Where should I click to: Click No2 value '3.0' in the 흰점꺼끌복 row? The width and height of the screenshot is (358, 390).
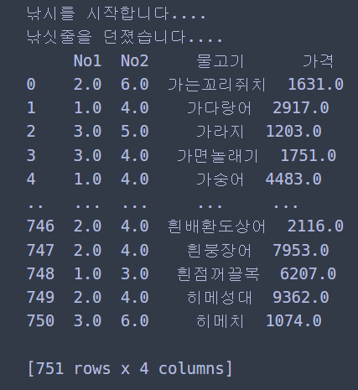coord(134,273)
